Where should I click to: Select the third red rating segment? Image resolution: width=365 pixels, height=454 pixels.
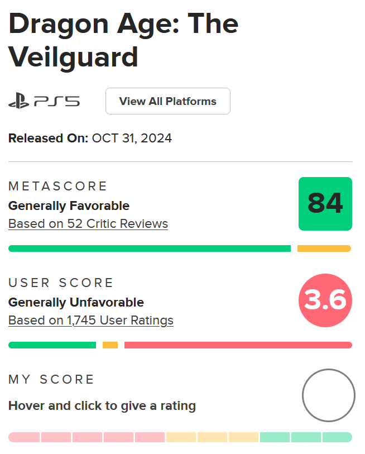tap(87, 437)
